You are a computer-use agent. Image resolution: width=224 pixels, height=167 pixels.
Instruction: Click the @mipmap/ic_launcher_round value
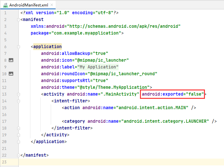click(123, 74)
